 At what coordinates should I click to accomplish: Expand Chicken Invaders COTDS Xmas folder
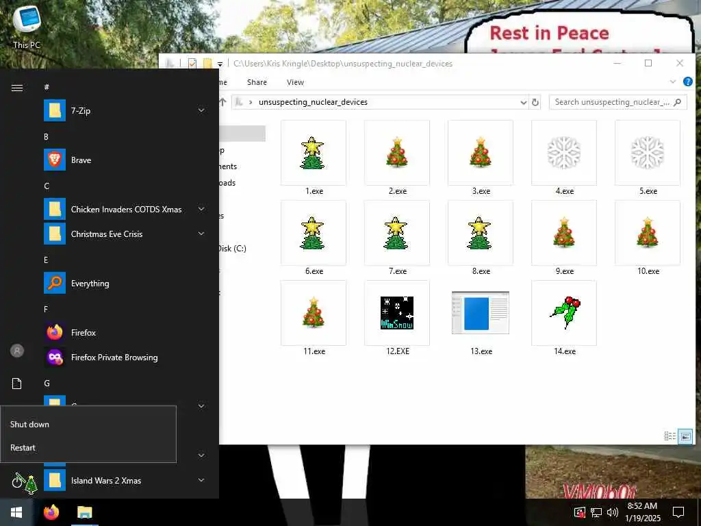pos(201,210)
